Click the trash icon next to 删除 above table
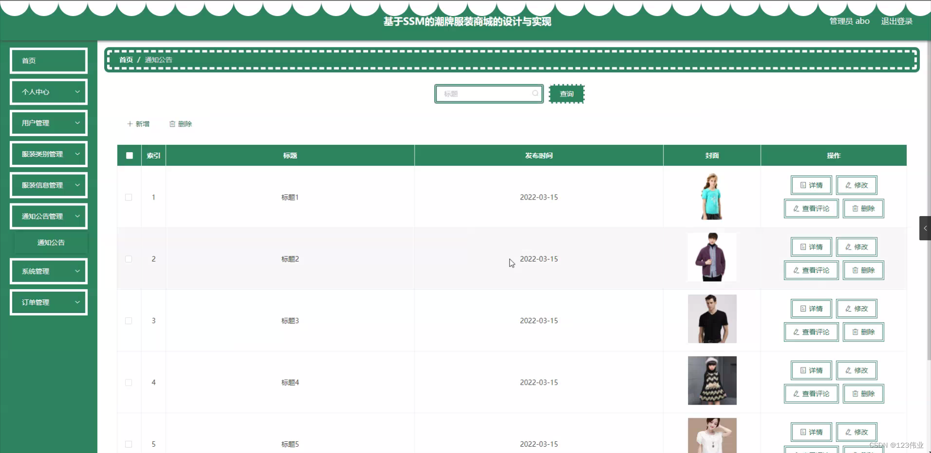The height and width of the screenshot is (453, 931). coord(173,124)
